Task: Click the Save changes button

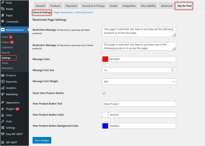Action: (42, 140)
